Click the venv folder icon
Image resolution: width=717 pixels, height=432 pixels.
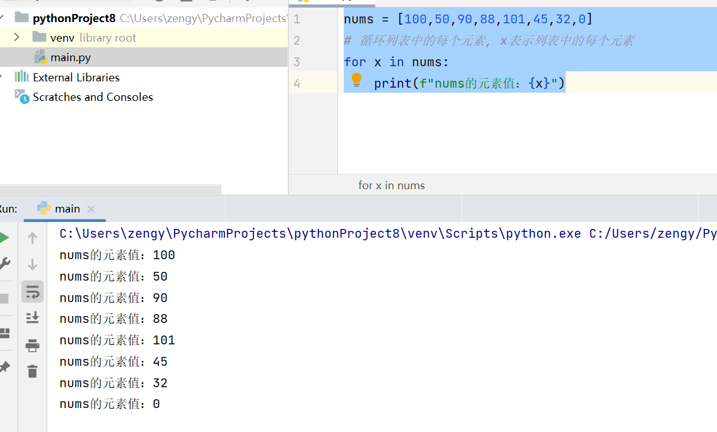coord(39,37)
